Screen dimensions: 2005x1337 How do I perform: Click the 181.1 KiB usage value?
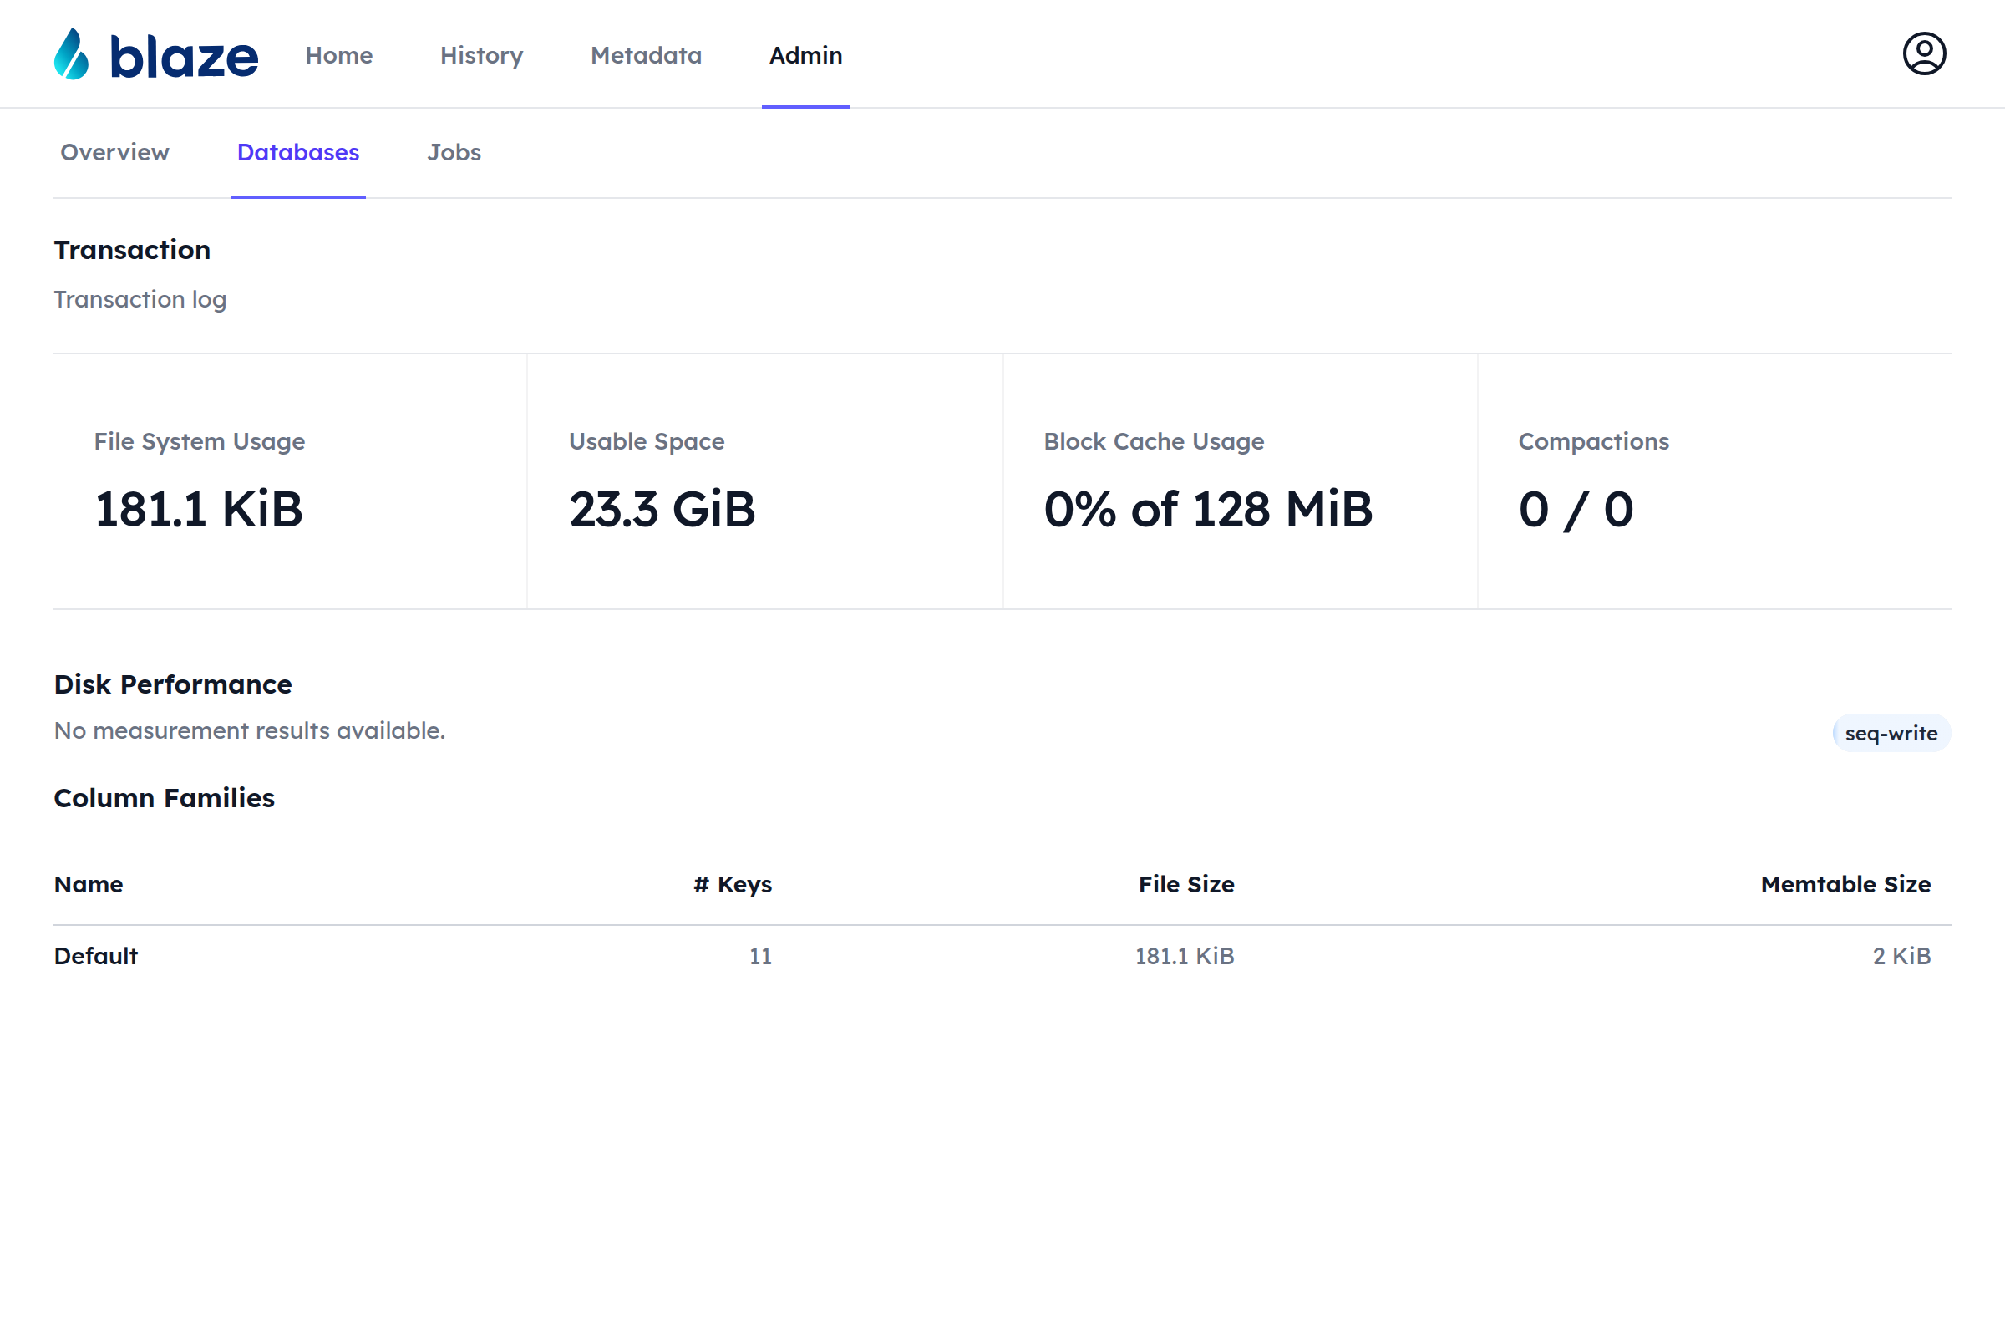tap(199, 509)
